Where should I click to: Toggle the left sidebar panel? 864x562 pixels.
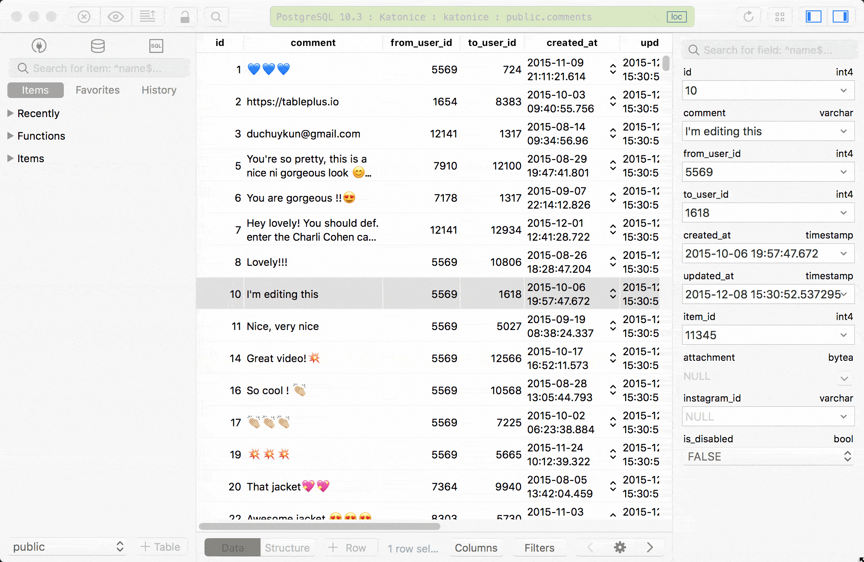coord(813,17)
